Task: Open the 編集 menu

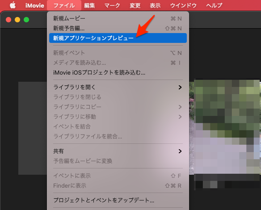Action: [x=89, y=5]
